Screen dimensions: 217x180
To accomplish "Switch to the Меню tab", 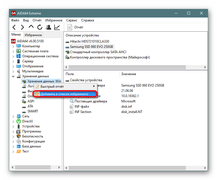I will 16,34.
